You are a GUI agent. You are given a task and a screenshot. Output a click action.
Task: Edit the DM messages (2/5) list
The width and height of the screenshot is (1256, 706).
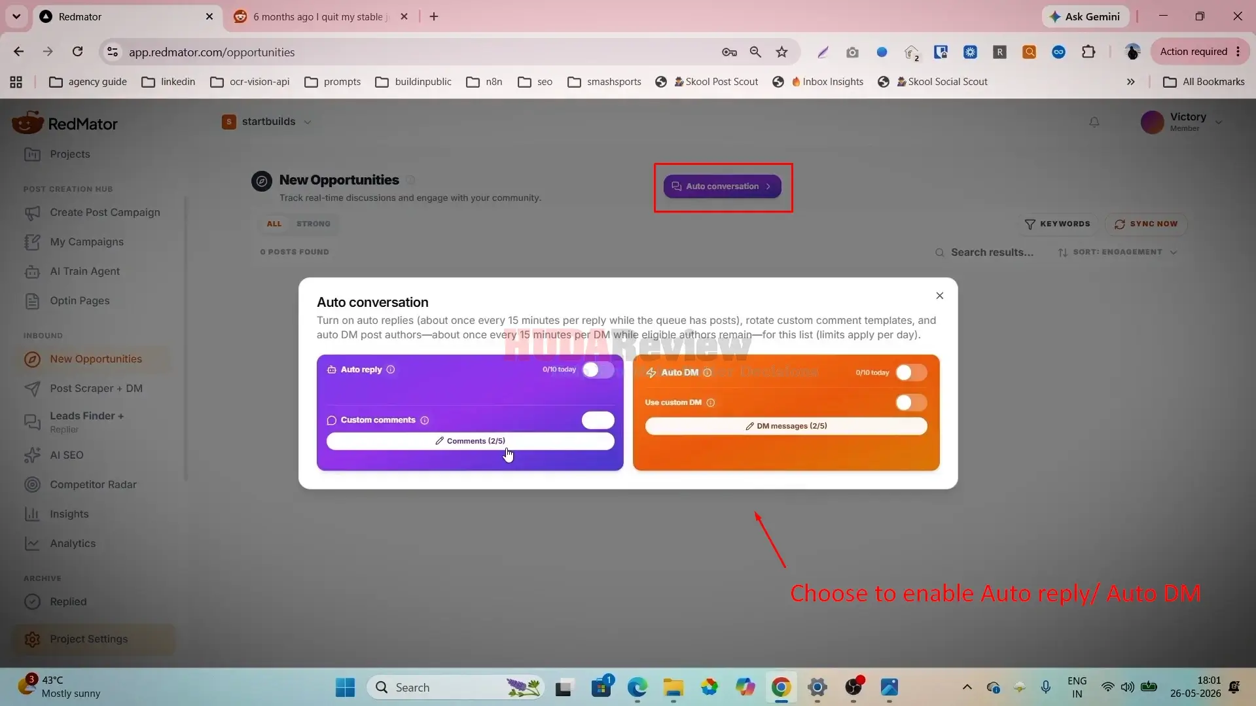click(x=786, y=426)
